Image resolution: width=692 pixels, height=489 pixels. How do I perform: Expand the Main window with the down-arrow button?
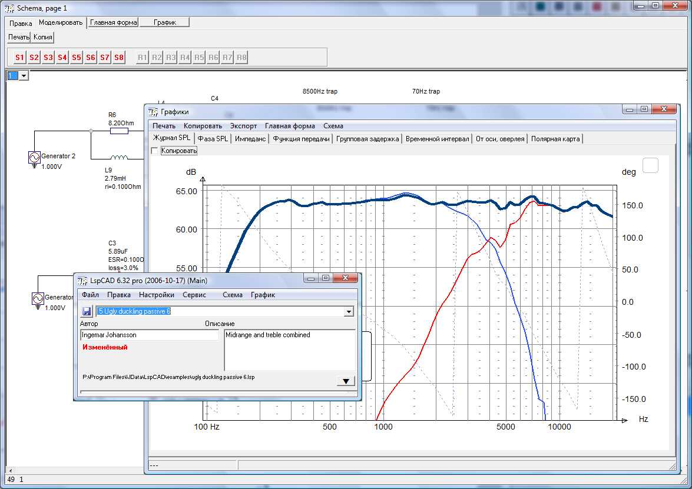346,381
